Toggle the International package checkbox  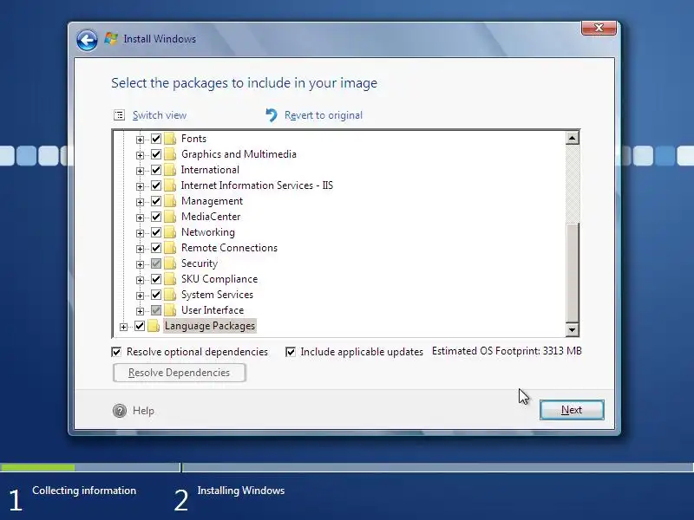coord(156,170)
